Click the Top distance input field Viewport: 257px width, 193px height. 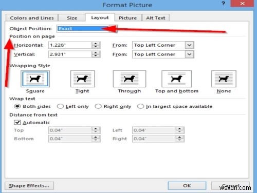(x=70, y=130)
